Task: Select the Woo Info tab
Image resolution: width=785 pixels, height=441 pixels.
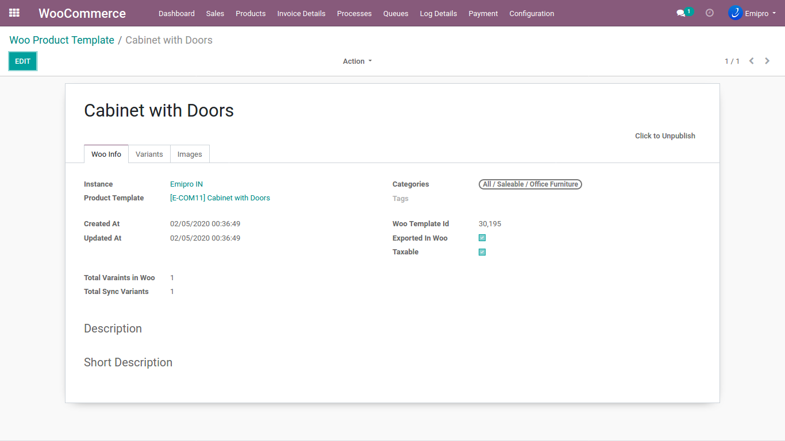Action: (x=106, y=154)
